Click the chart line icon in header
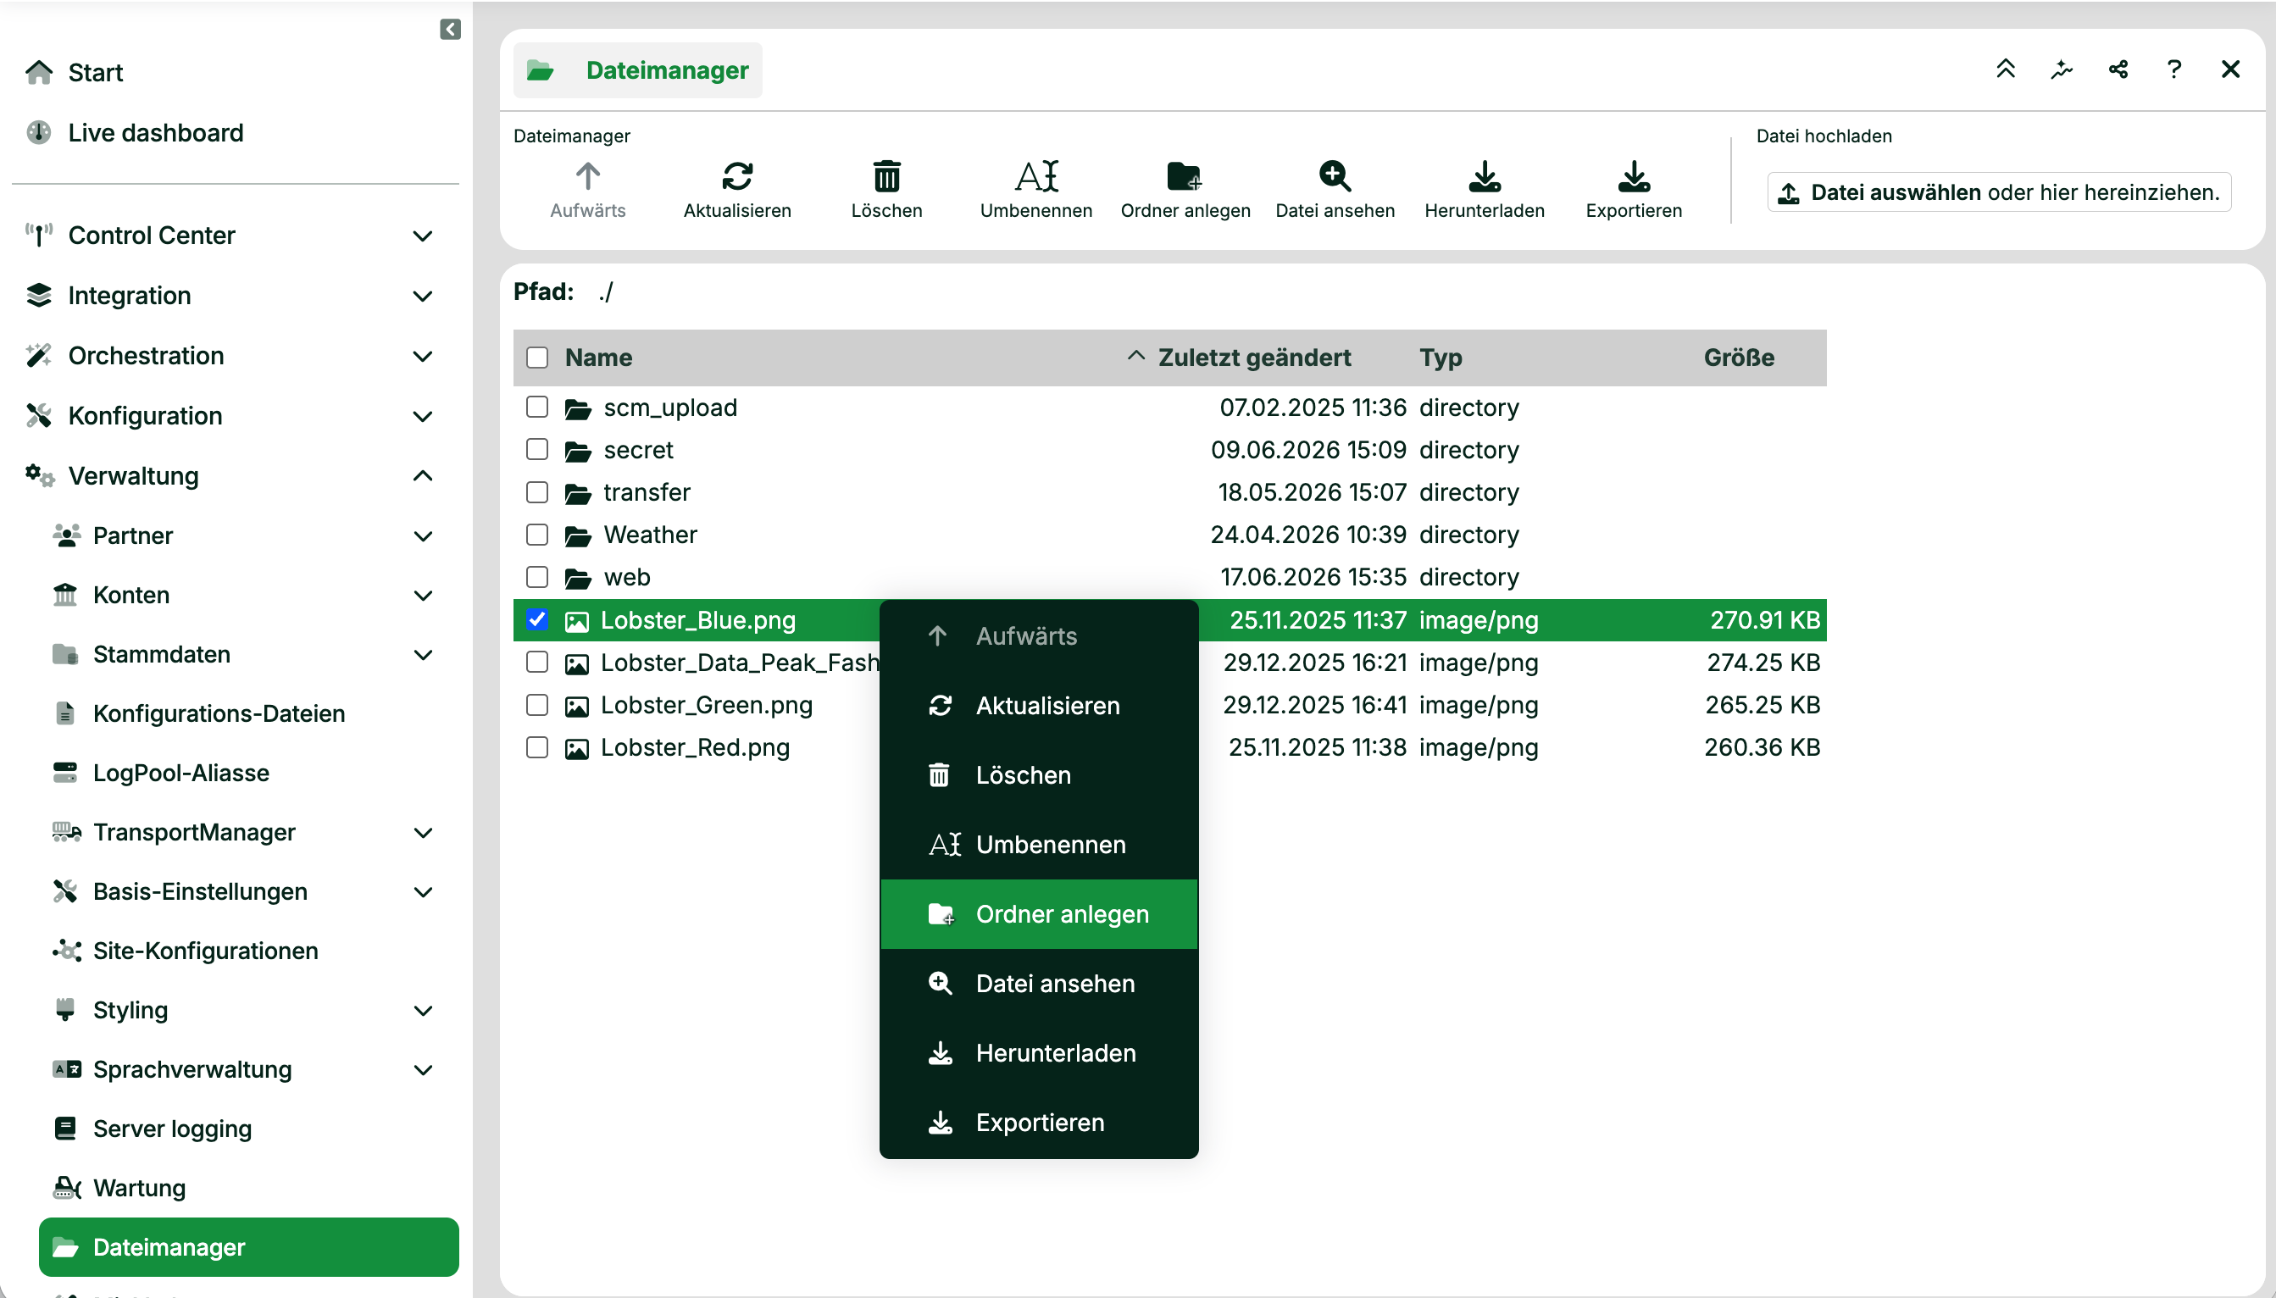This screenshot has width=2276, height=1298. pos(2061,69)
